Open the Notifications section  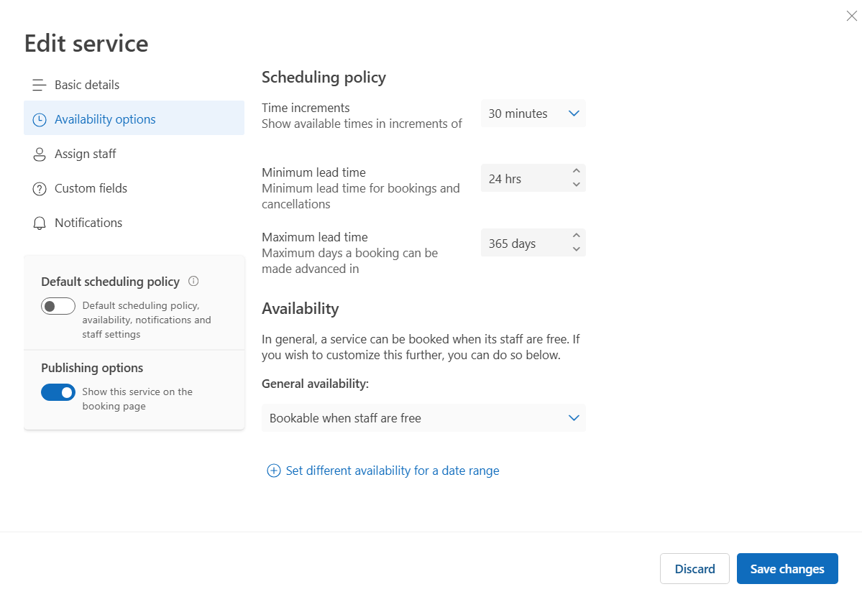pos(88,223)
